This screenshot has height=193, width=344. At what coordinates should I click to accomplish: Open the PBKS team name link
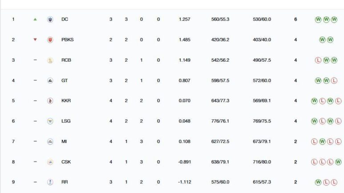click(67, 40)
